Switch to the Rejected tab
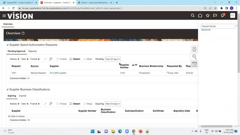 pos(33,51)
